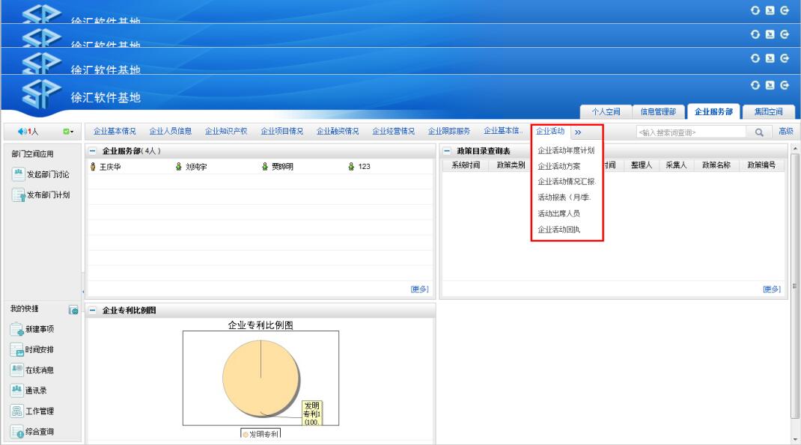This screenshot has width=801, height=445.
Task: Open 企业人员信息 menu
Action: [170, 131]
